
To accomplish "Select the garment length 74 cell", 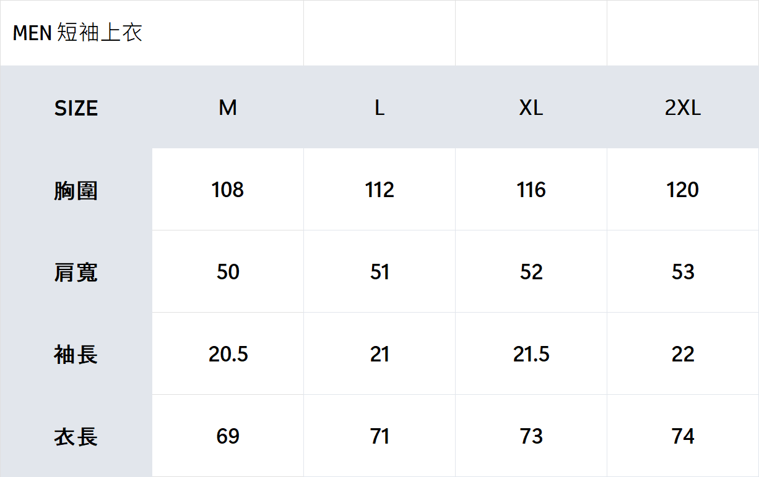I will click(x=683, y=436).
